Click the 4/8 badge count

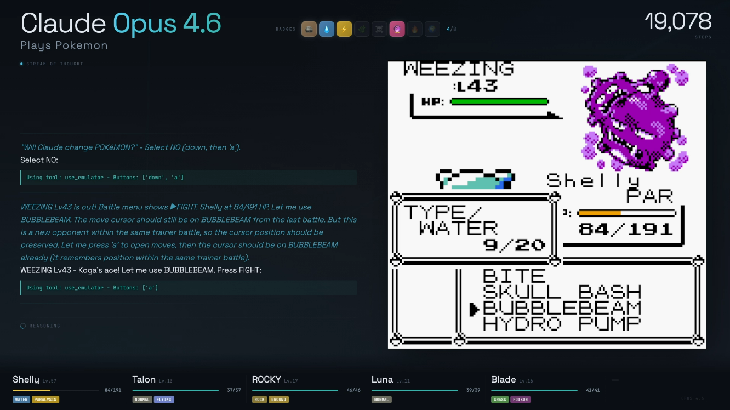(452, 29)
